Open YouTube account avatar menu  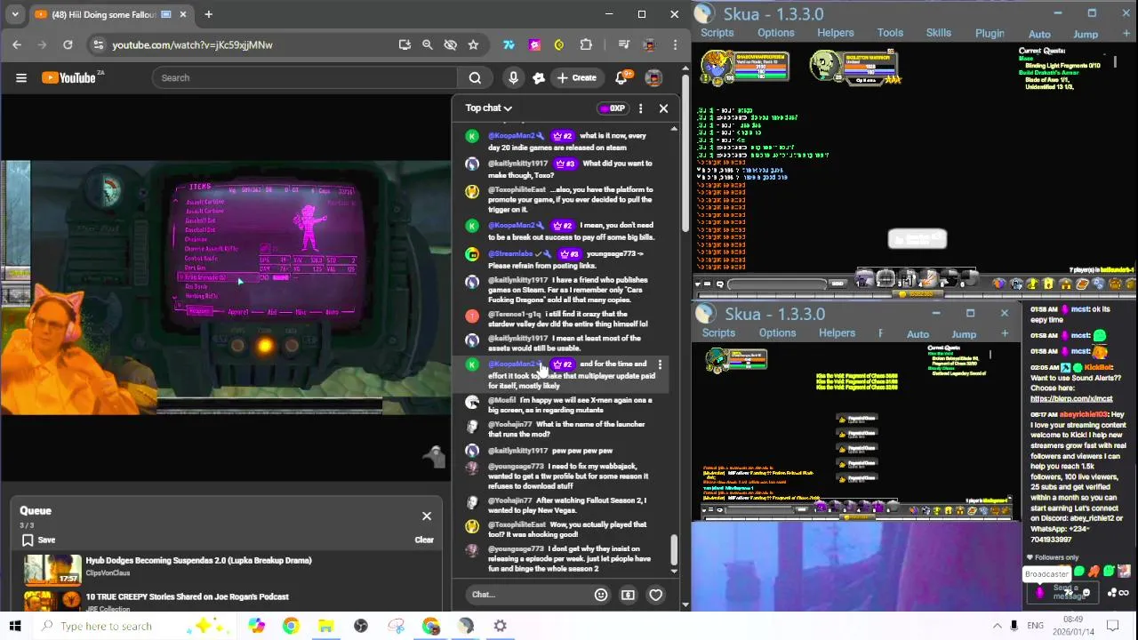coord(653,77)
